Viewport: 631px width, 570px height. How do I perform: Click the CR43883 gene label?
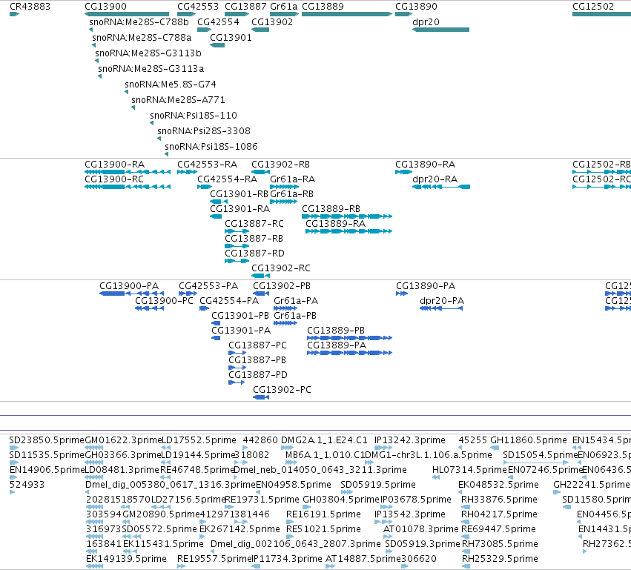[30, 7]
